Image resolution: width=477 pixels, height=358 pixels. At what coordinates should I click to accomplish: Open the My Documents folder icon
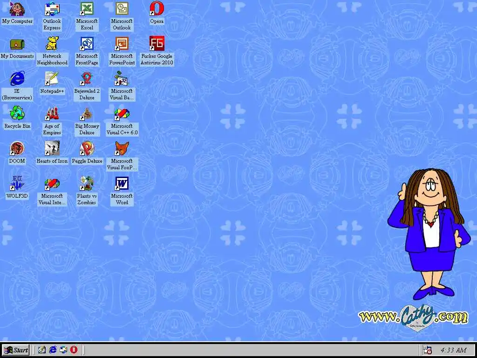17,44
